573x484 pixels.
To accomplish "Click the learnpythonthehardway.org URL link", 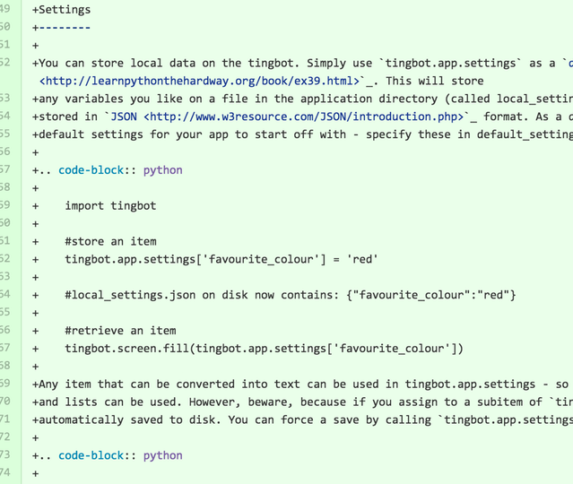I will tap(200, 81).
